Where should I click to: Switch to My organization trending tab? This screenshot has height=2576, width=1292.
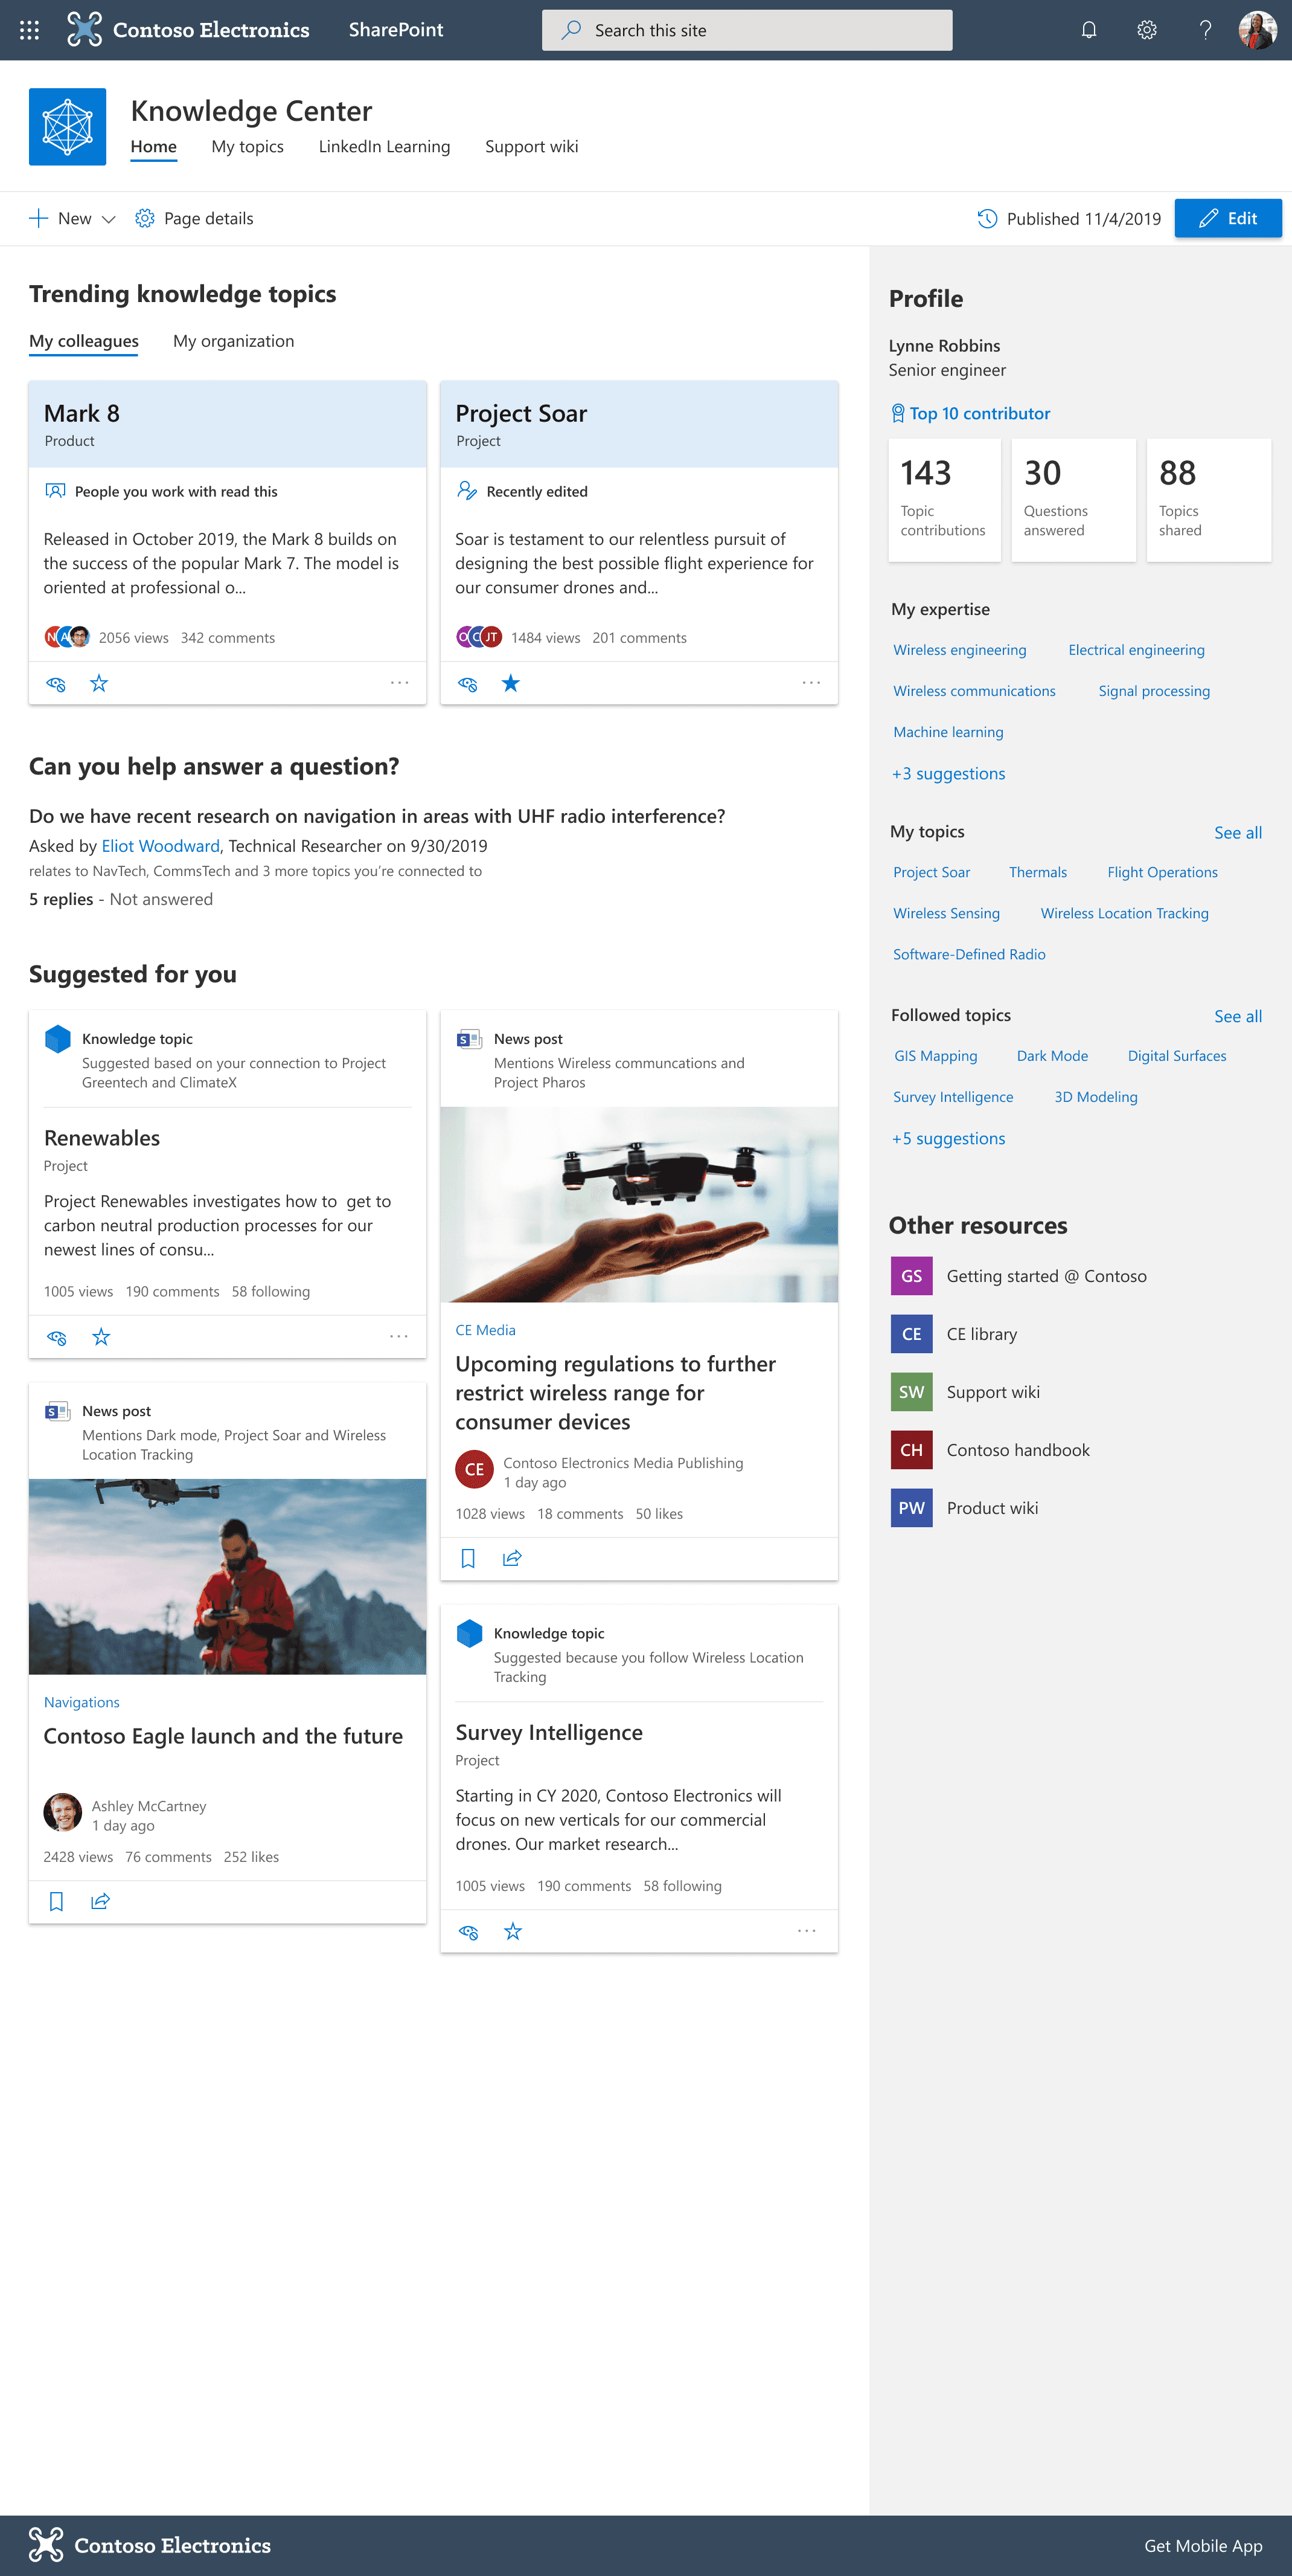234,341
